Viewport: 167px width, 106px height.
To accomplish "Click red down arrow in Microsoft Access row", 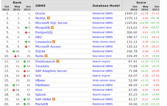I will coord(26,46).
